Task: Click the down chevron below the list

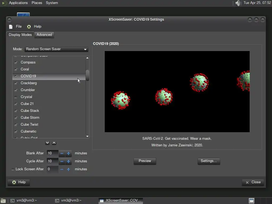Action: coord(47,143)
